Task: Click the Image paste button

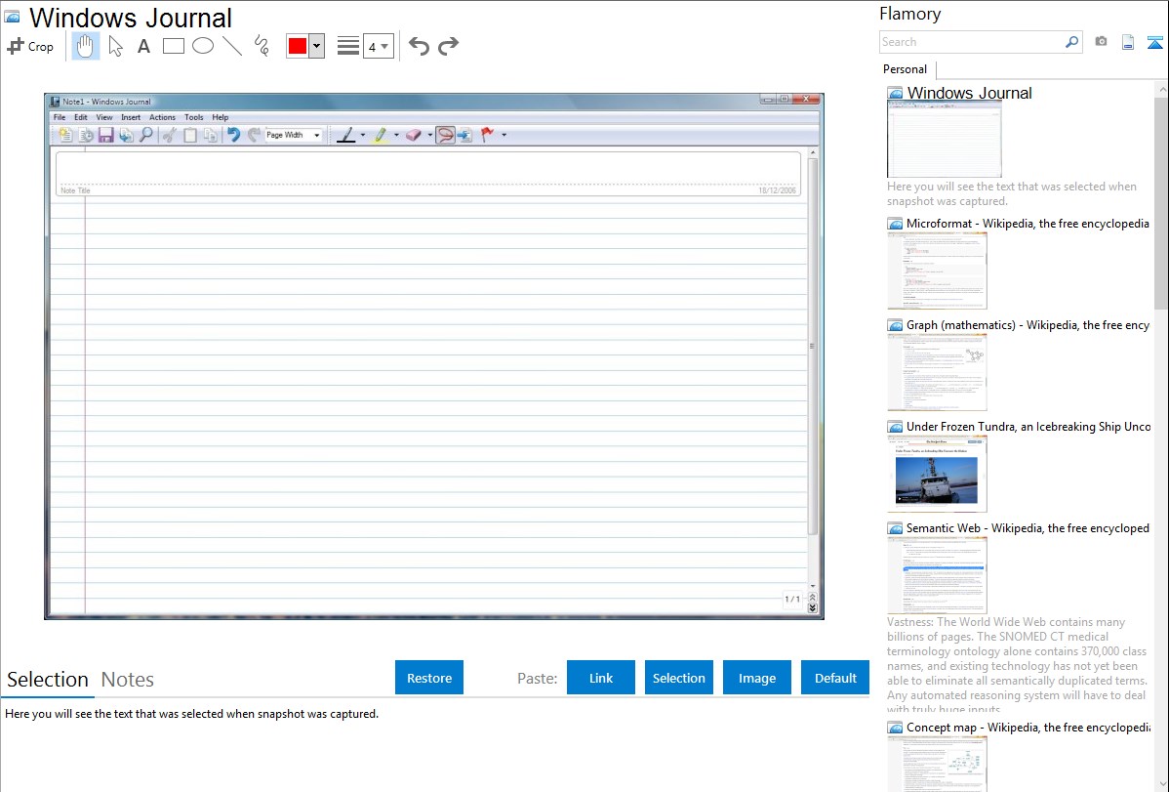Action: (x=757, y=678)
